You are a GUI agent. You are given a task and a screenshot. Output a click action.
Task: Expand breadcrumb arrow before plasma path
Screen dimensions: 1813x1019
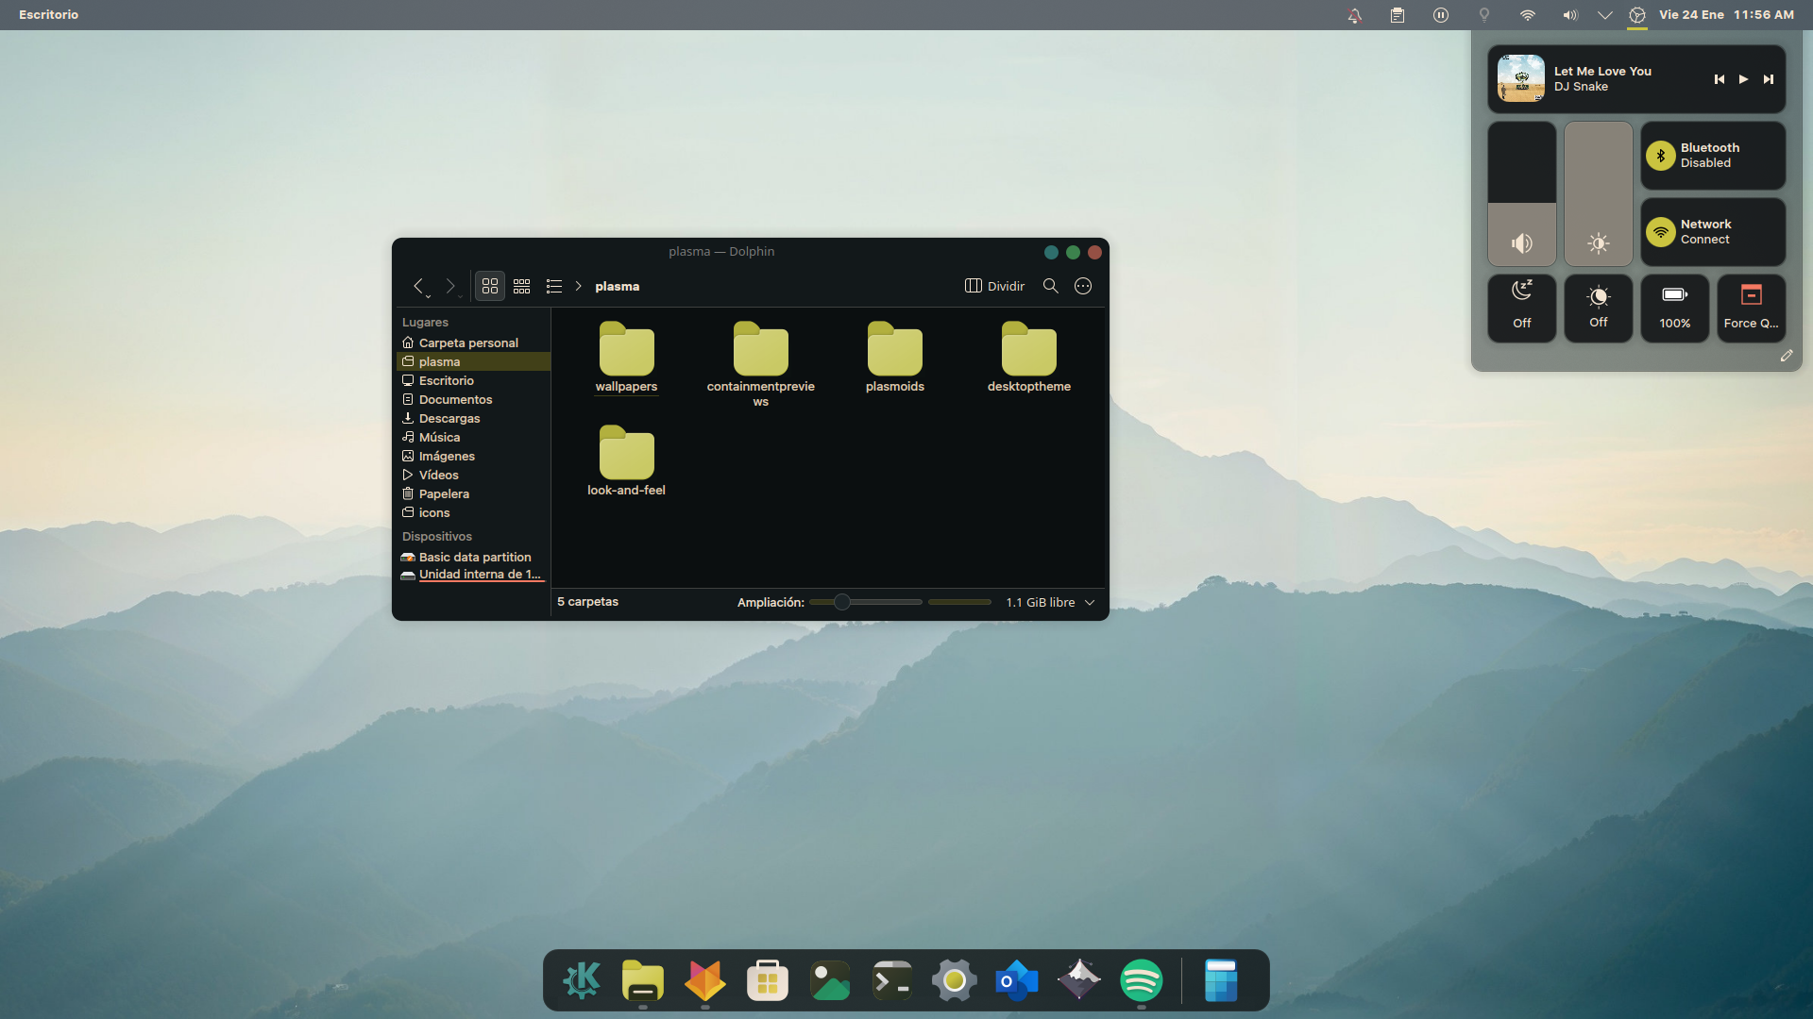(x=579, y=286)
